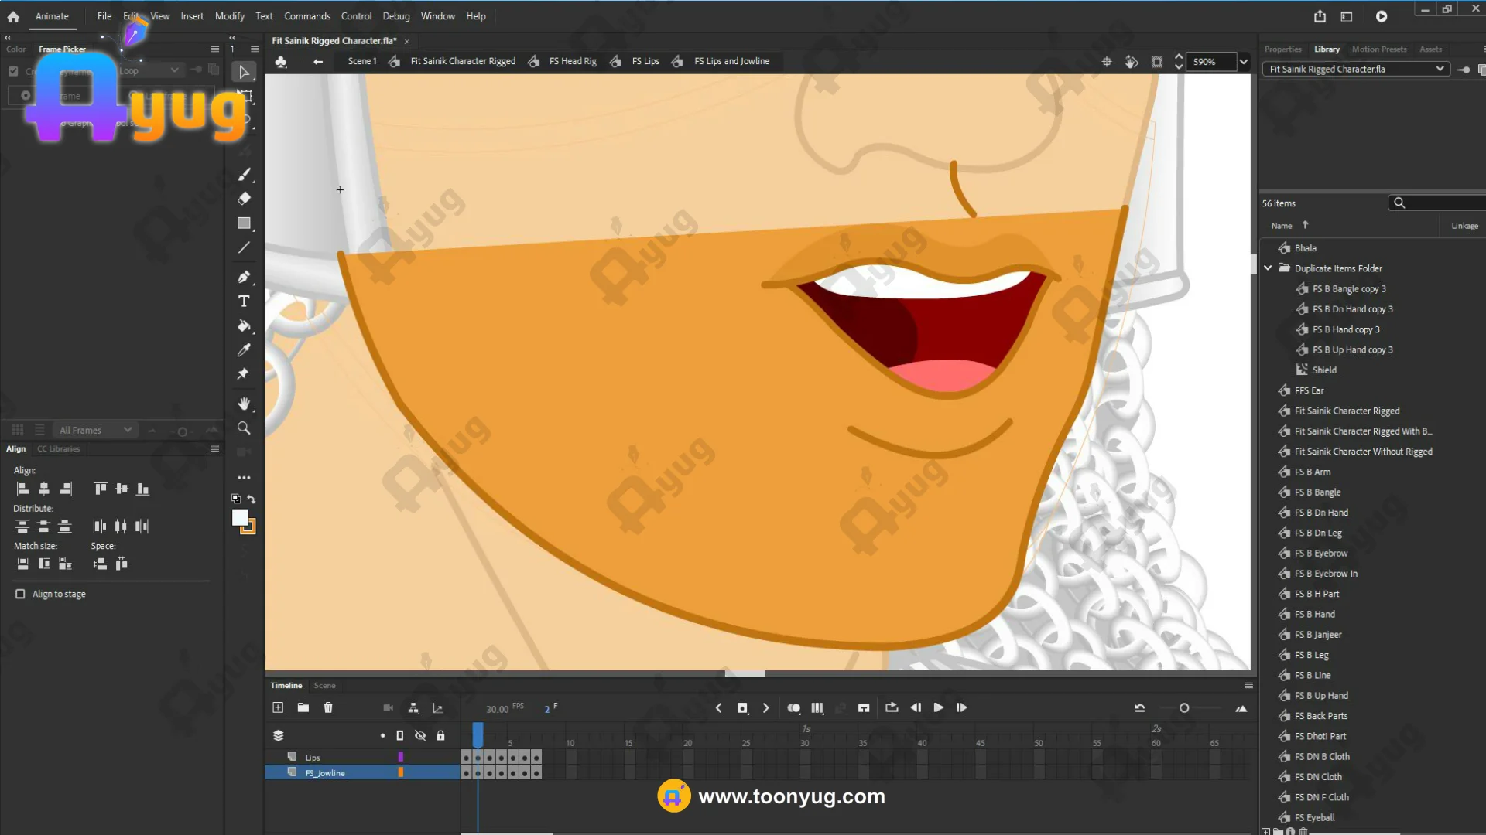This screenshot has width=1486, height=835.
Task: Select the Text tool
Action: coord(244,302)
